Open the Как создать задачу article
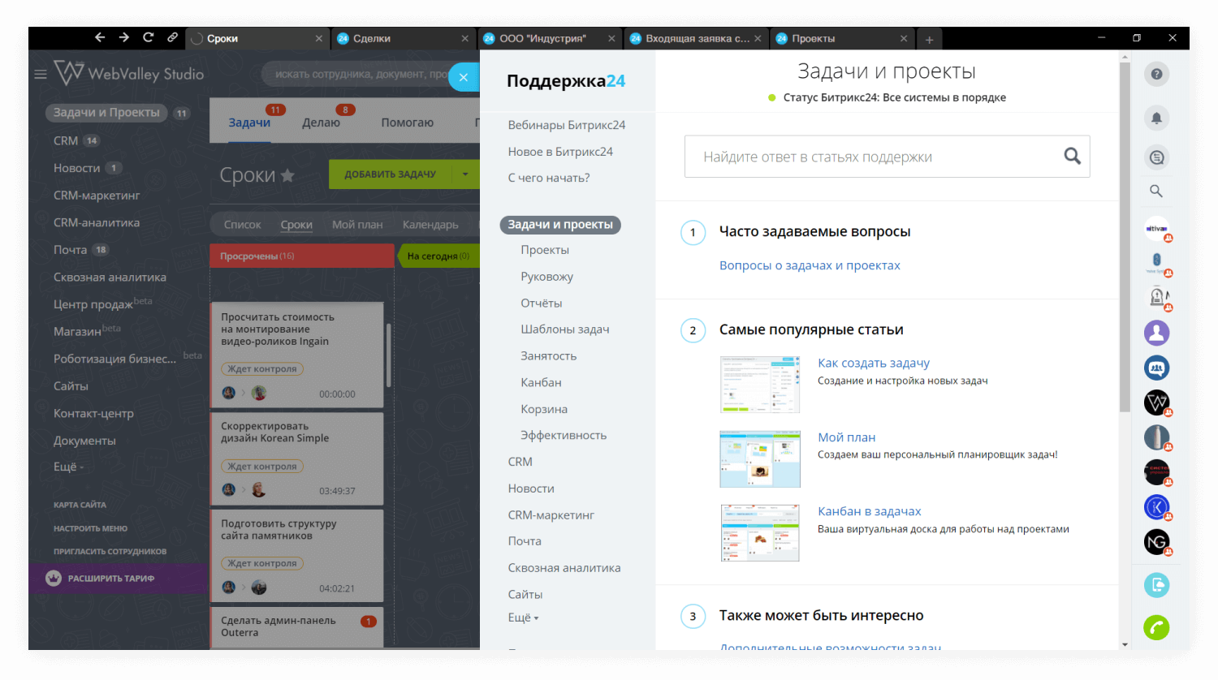The image size is (1218, 680). coord(874,363)
